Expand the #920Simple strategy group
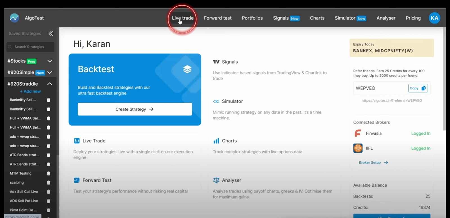The height and width of the screenshot is (218, 450). 50,72
